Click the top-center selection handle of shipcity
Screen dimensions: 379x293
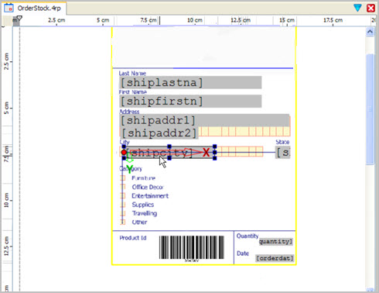pyautogui.click(x=169, y=146)
